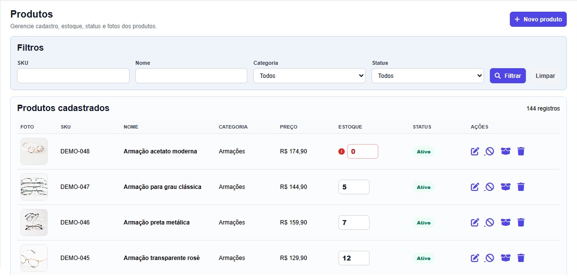The width and height of the screenshot is (577, 279).
Task: Select SKU cell DEMO-048
Action: 75,151
